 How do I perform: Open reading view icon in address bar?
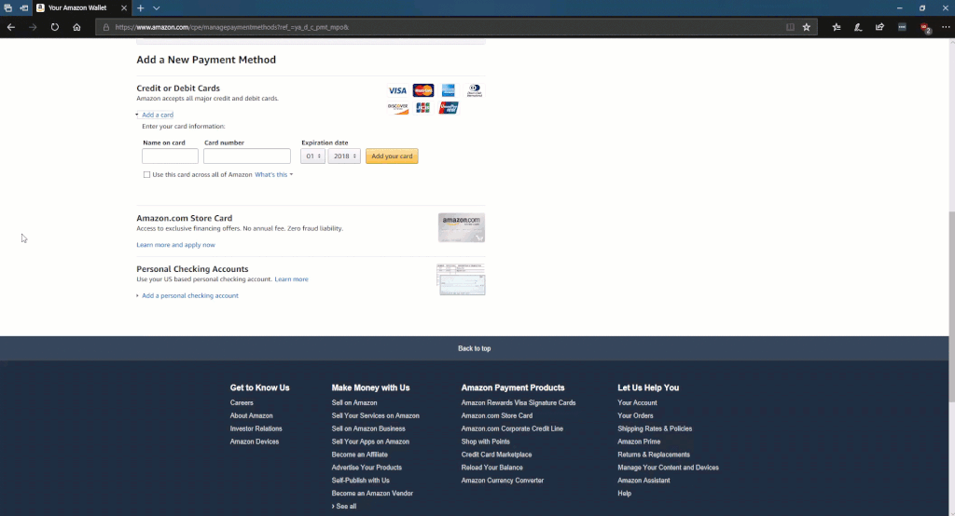click(x=790, y=27)
